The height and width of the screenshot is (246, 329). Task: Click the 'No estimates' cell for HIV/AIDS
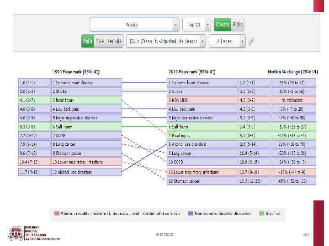pos(293,100)
